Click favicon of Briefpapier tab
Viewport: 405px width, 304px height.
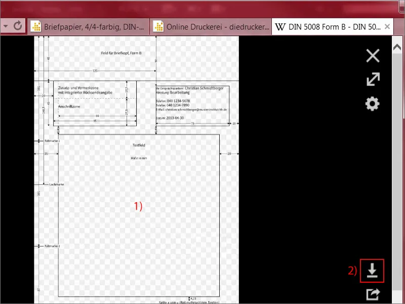36,27
